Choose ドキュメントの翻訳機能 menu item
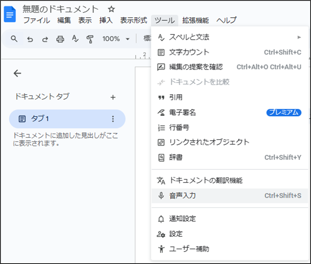Image resolution: width=311 pixels, height=264 pixels. 230,181
